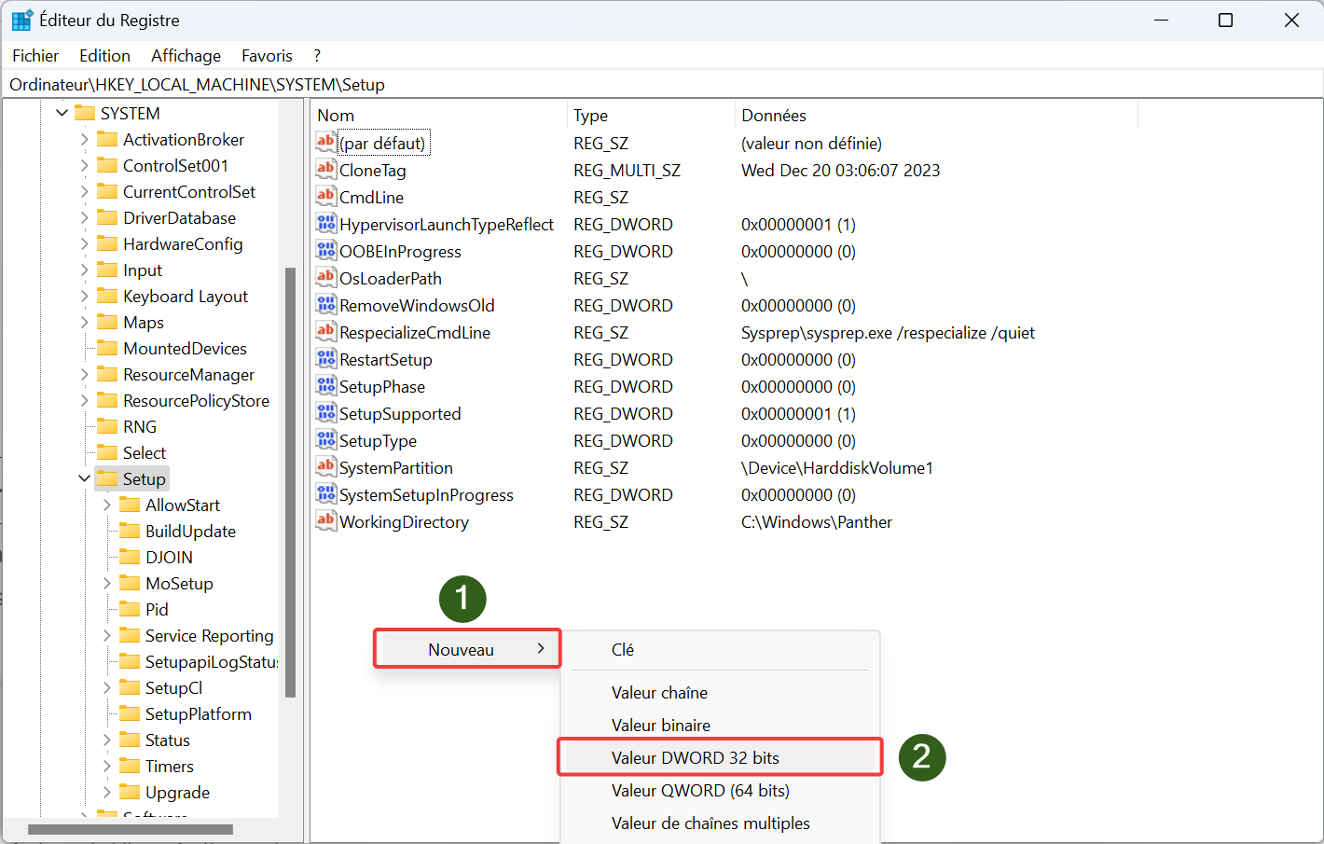Select the OsLoaderPath string icon
Viewport: 1324px width, 844px height.
(325, 278)
